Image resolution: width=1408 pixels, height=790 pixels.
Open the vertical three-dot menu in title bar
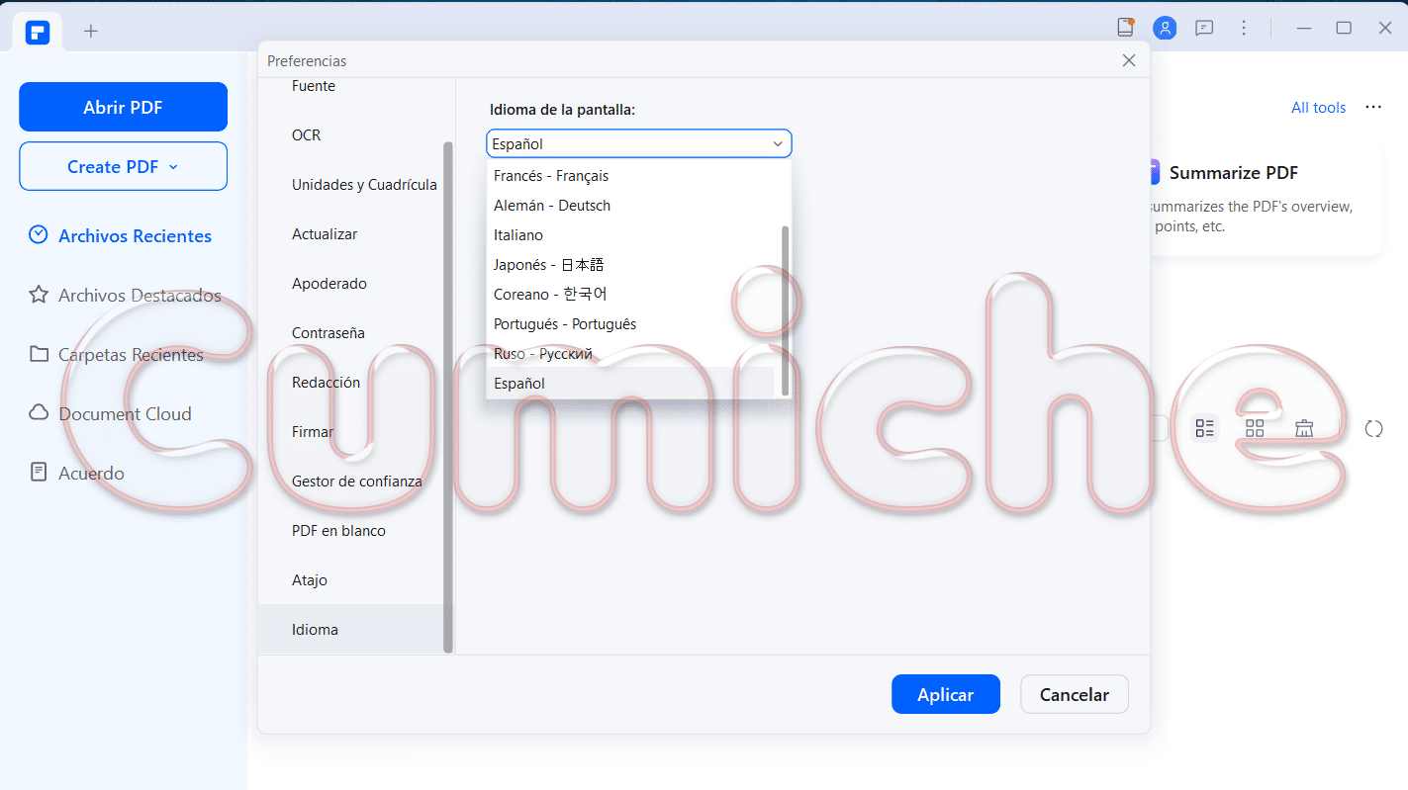1244,28
